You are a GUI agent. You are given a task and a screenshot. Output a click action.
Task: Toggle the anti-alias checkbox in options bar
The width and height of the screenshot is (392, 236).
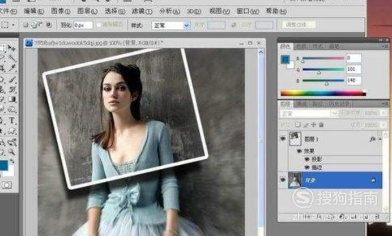pos(99,25)
